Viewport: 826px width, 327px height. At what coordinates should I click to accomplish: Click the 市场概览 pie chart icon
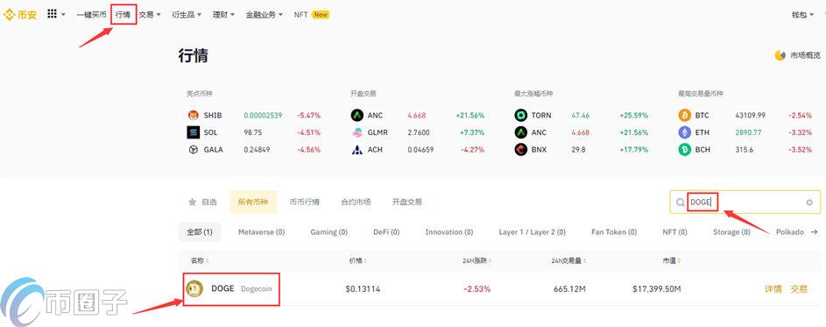click(x=780, y=55)
